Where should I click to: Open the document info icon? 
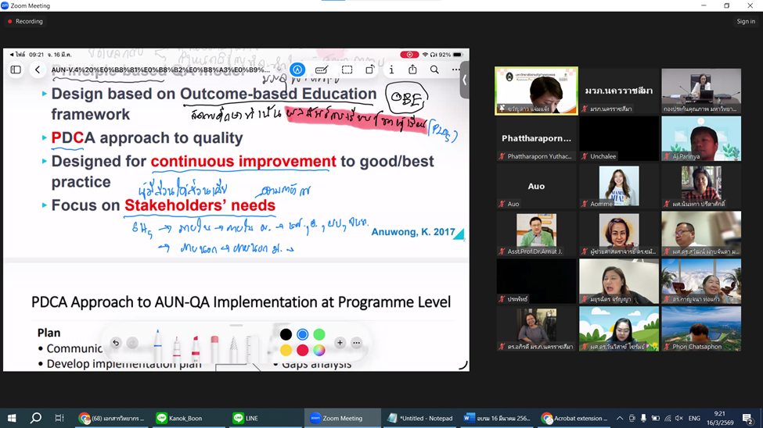[x=391, y=70]
